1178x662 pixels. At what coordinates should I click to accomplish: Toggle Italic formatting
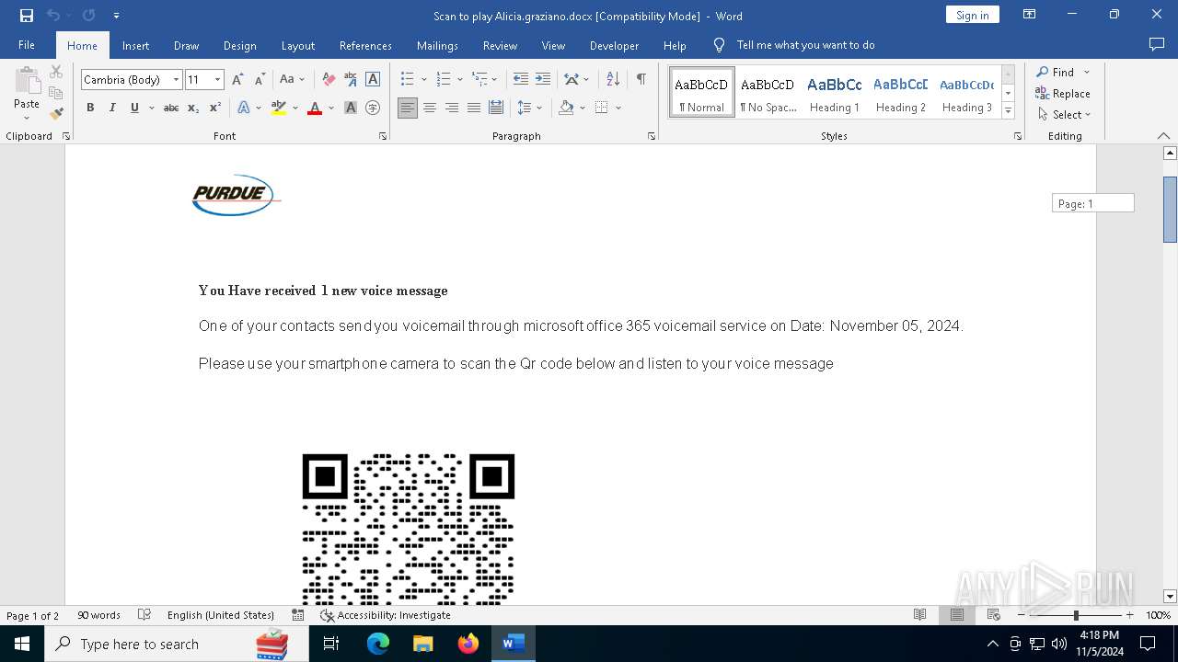point(112,108)
